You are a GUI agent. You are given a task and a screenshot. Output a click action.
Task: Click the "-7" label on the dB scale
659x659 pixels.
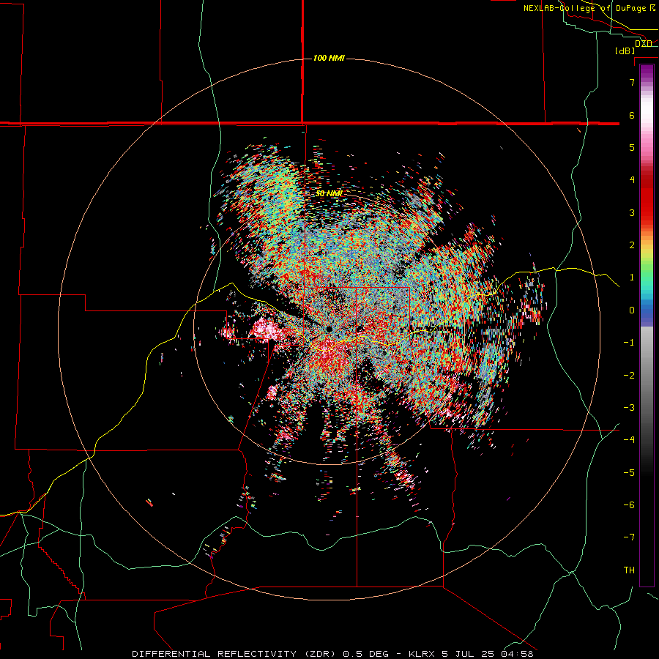pos(629,537)
